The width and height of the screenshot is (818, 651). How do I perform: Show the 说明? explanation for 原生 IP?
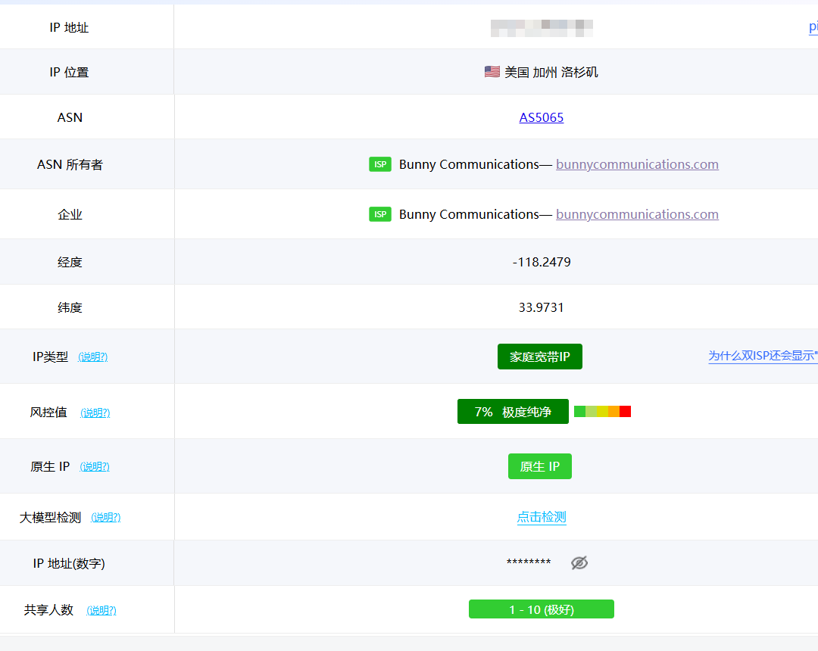coord(95,466)
